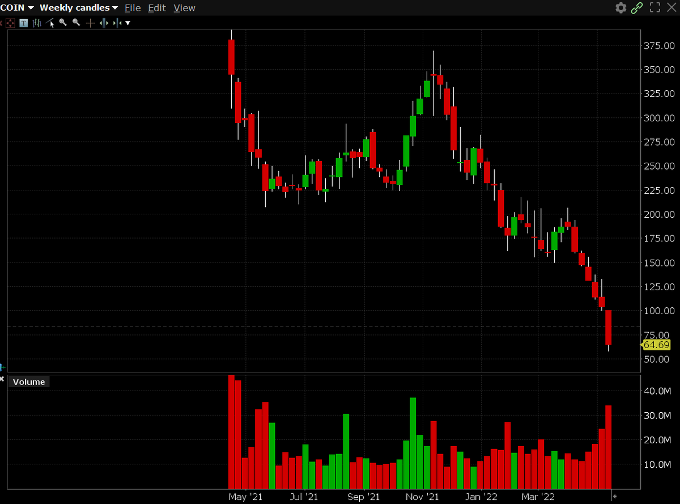Click the 30.0M volume axis label

click(657, 416)
